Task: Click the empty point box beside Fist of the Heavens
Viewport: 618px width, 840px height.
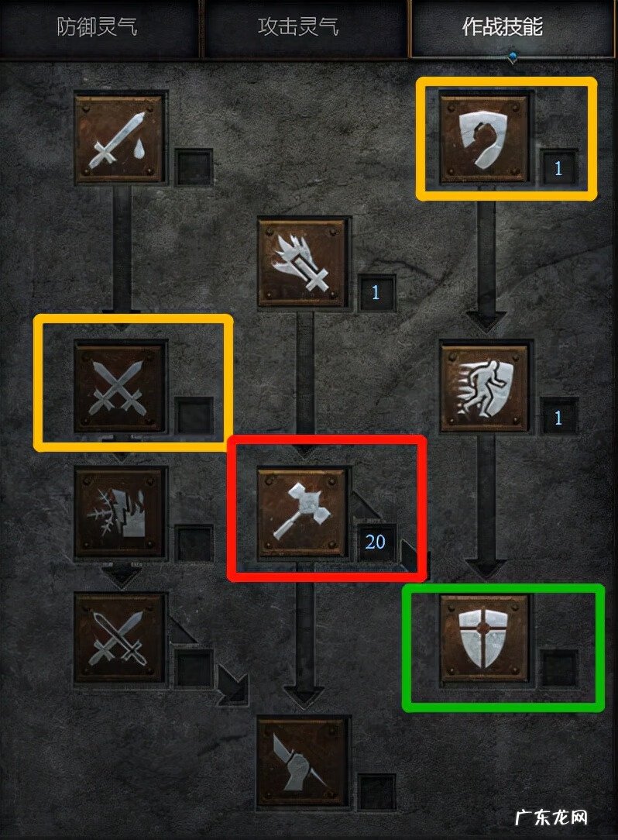Action: [x=376, y=792]
